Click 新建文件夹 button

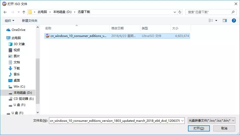(30, 21)
